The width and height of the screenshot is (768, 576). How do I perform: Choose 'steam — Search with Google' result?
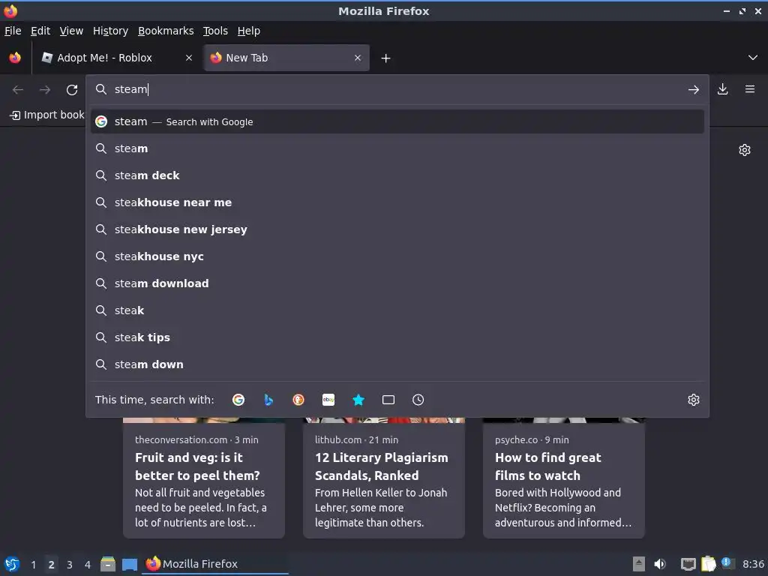click(397, 121)
